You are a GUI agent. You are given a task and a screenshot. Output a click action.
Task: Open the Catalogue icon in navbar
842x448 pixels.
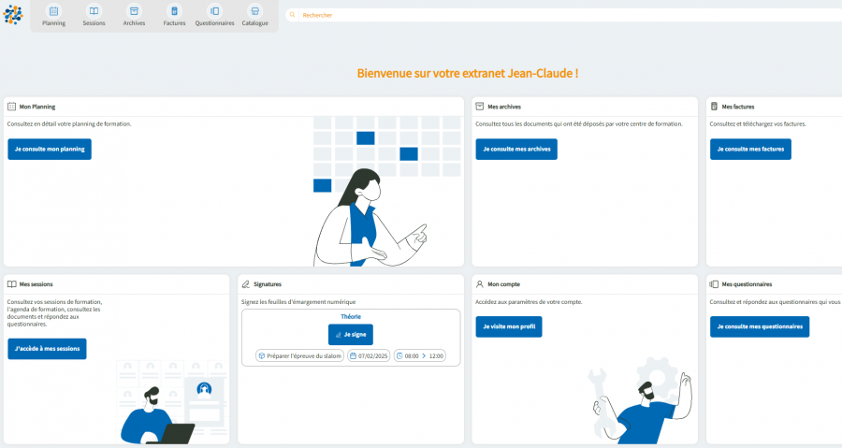[x=254, y=11]
